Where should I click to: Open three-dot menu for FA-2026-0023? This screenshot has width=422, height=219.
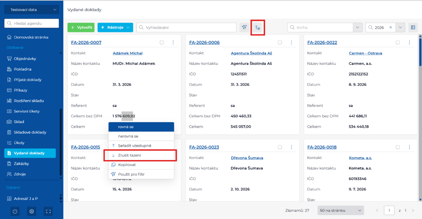tap(291, 147)
